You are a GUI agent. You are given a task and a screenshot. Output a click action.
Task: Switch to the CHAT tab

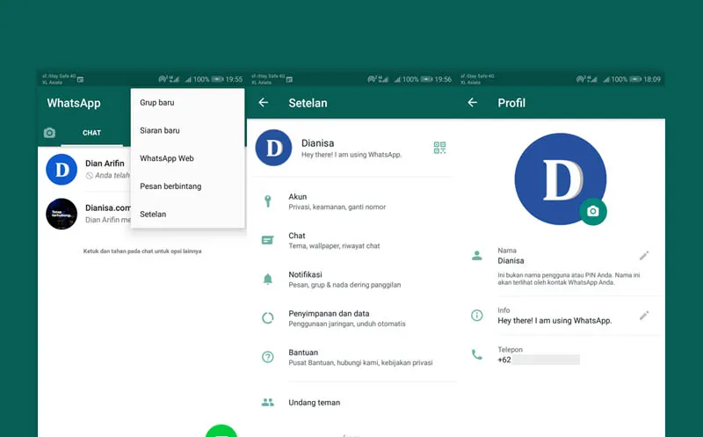coord(91,133)
